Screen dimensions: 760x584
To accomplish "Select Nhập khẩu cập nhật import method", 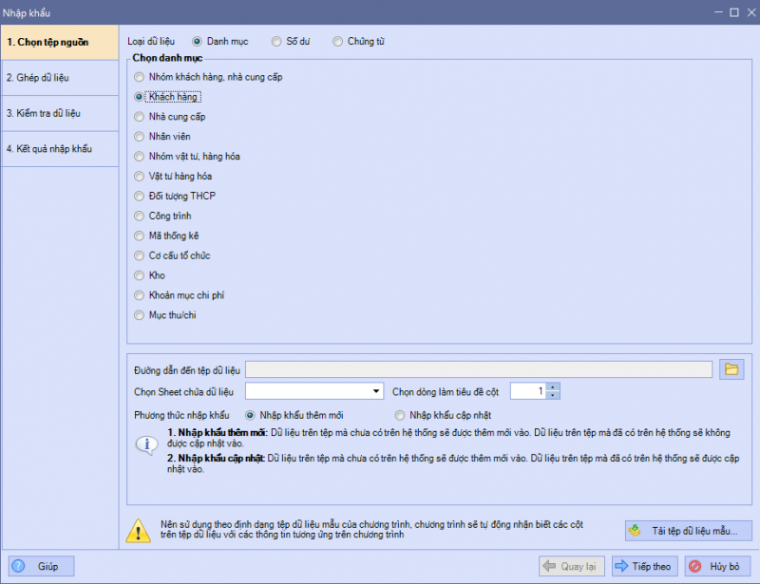I will pyautogui.click(x=401, y=415).
